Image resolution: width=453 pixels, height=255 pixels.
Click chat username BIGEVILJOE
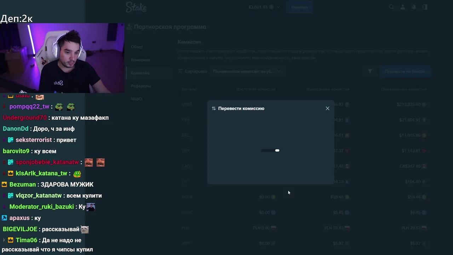(x=21, y=229)
